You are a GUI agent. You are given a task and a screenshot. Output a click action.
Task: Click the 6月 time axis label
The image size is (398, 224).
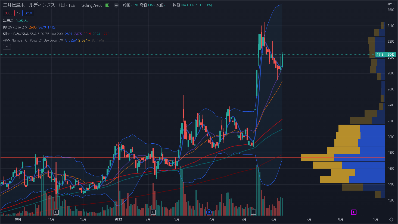click(274, 219)
